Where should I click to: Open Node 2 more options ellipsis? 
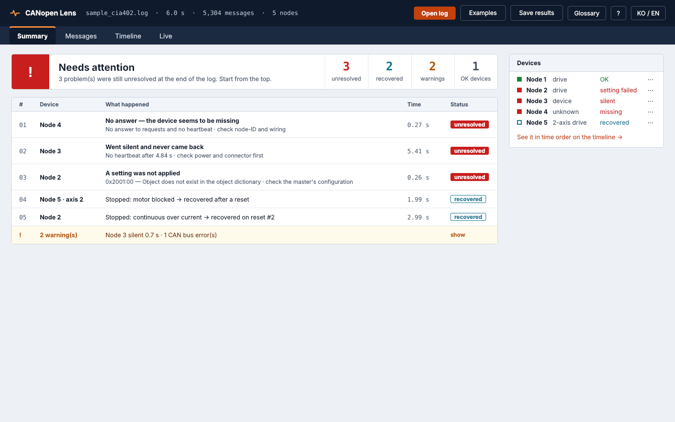[651, 90]
